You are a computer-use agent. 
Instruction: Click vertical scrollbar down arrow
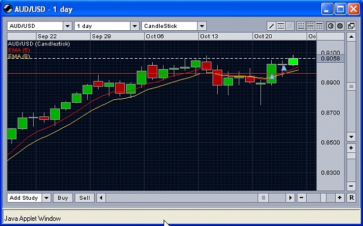[x=351, y=137]
